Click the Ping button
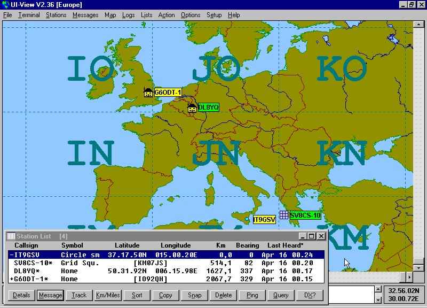Screen dimensions: 427x308 point(252,295)
